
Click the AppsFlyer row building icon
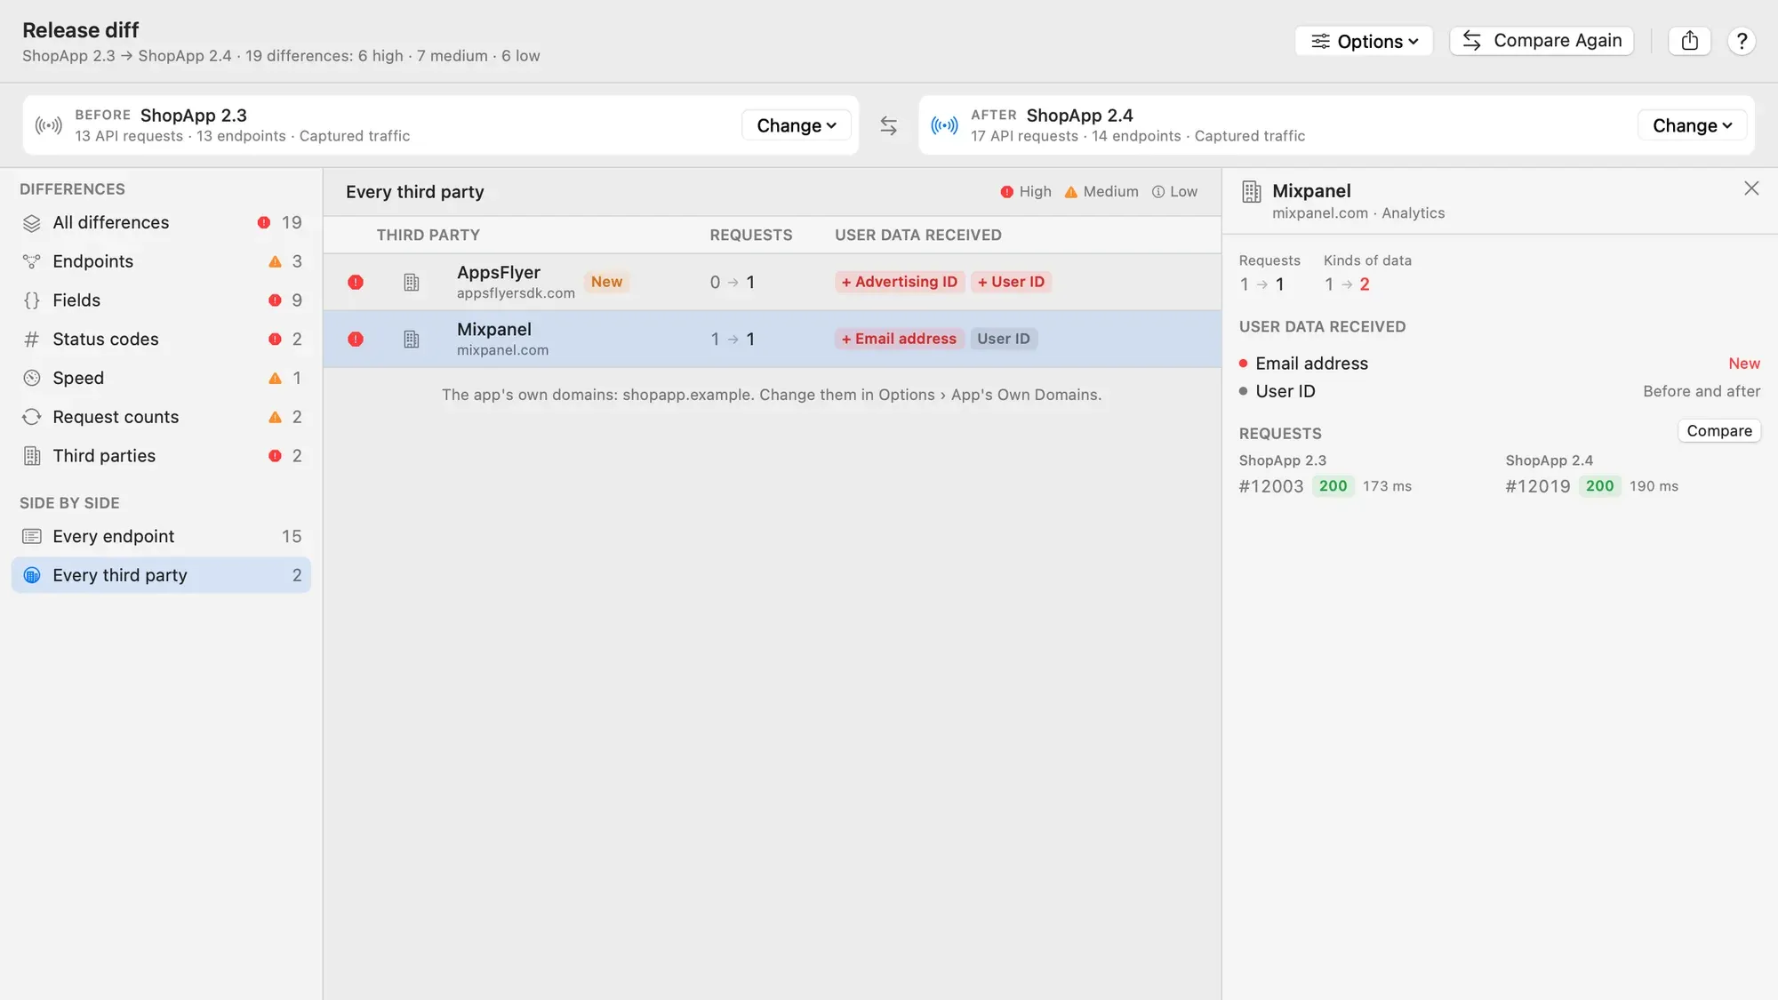point(412,283)
